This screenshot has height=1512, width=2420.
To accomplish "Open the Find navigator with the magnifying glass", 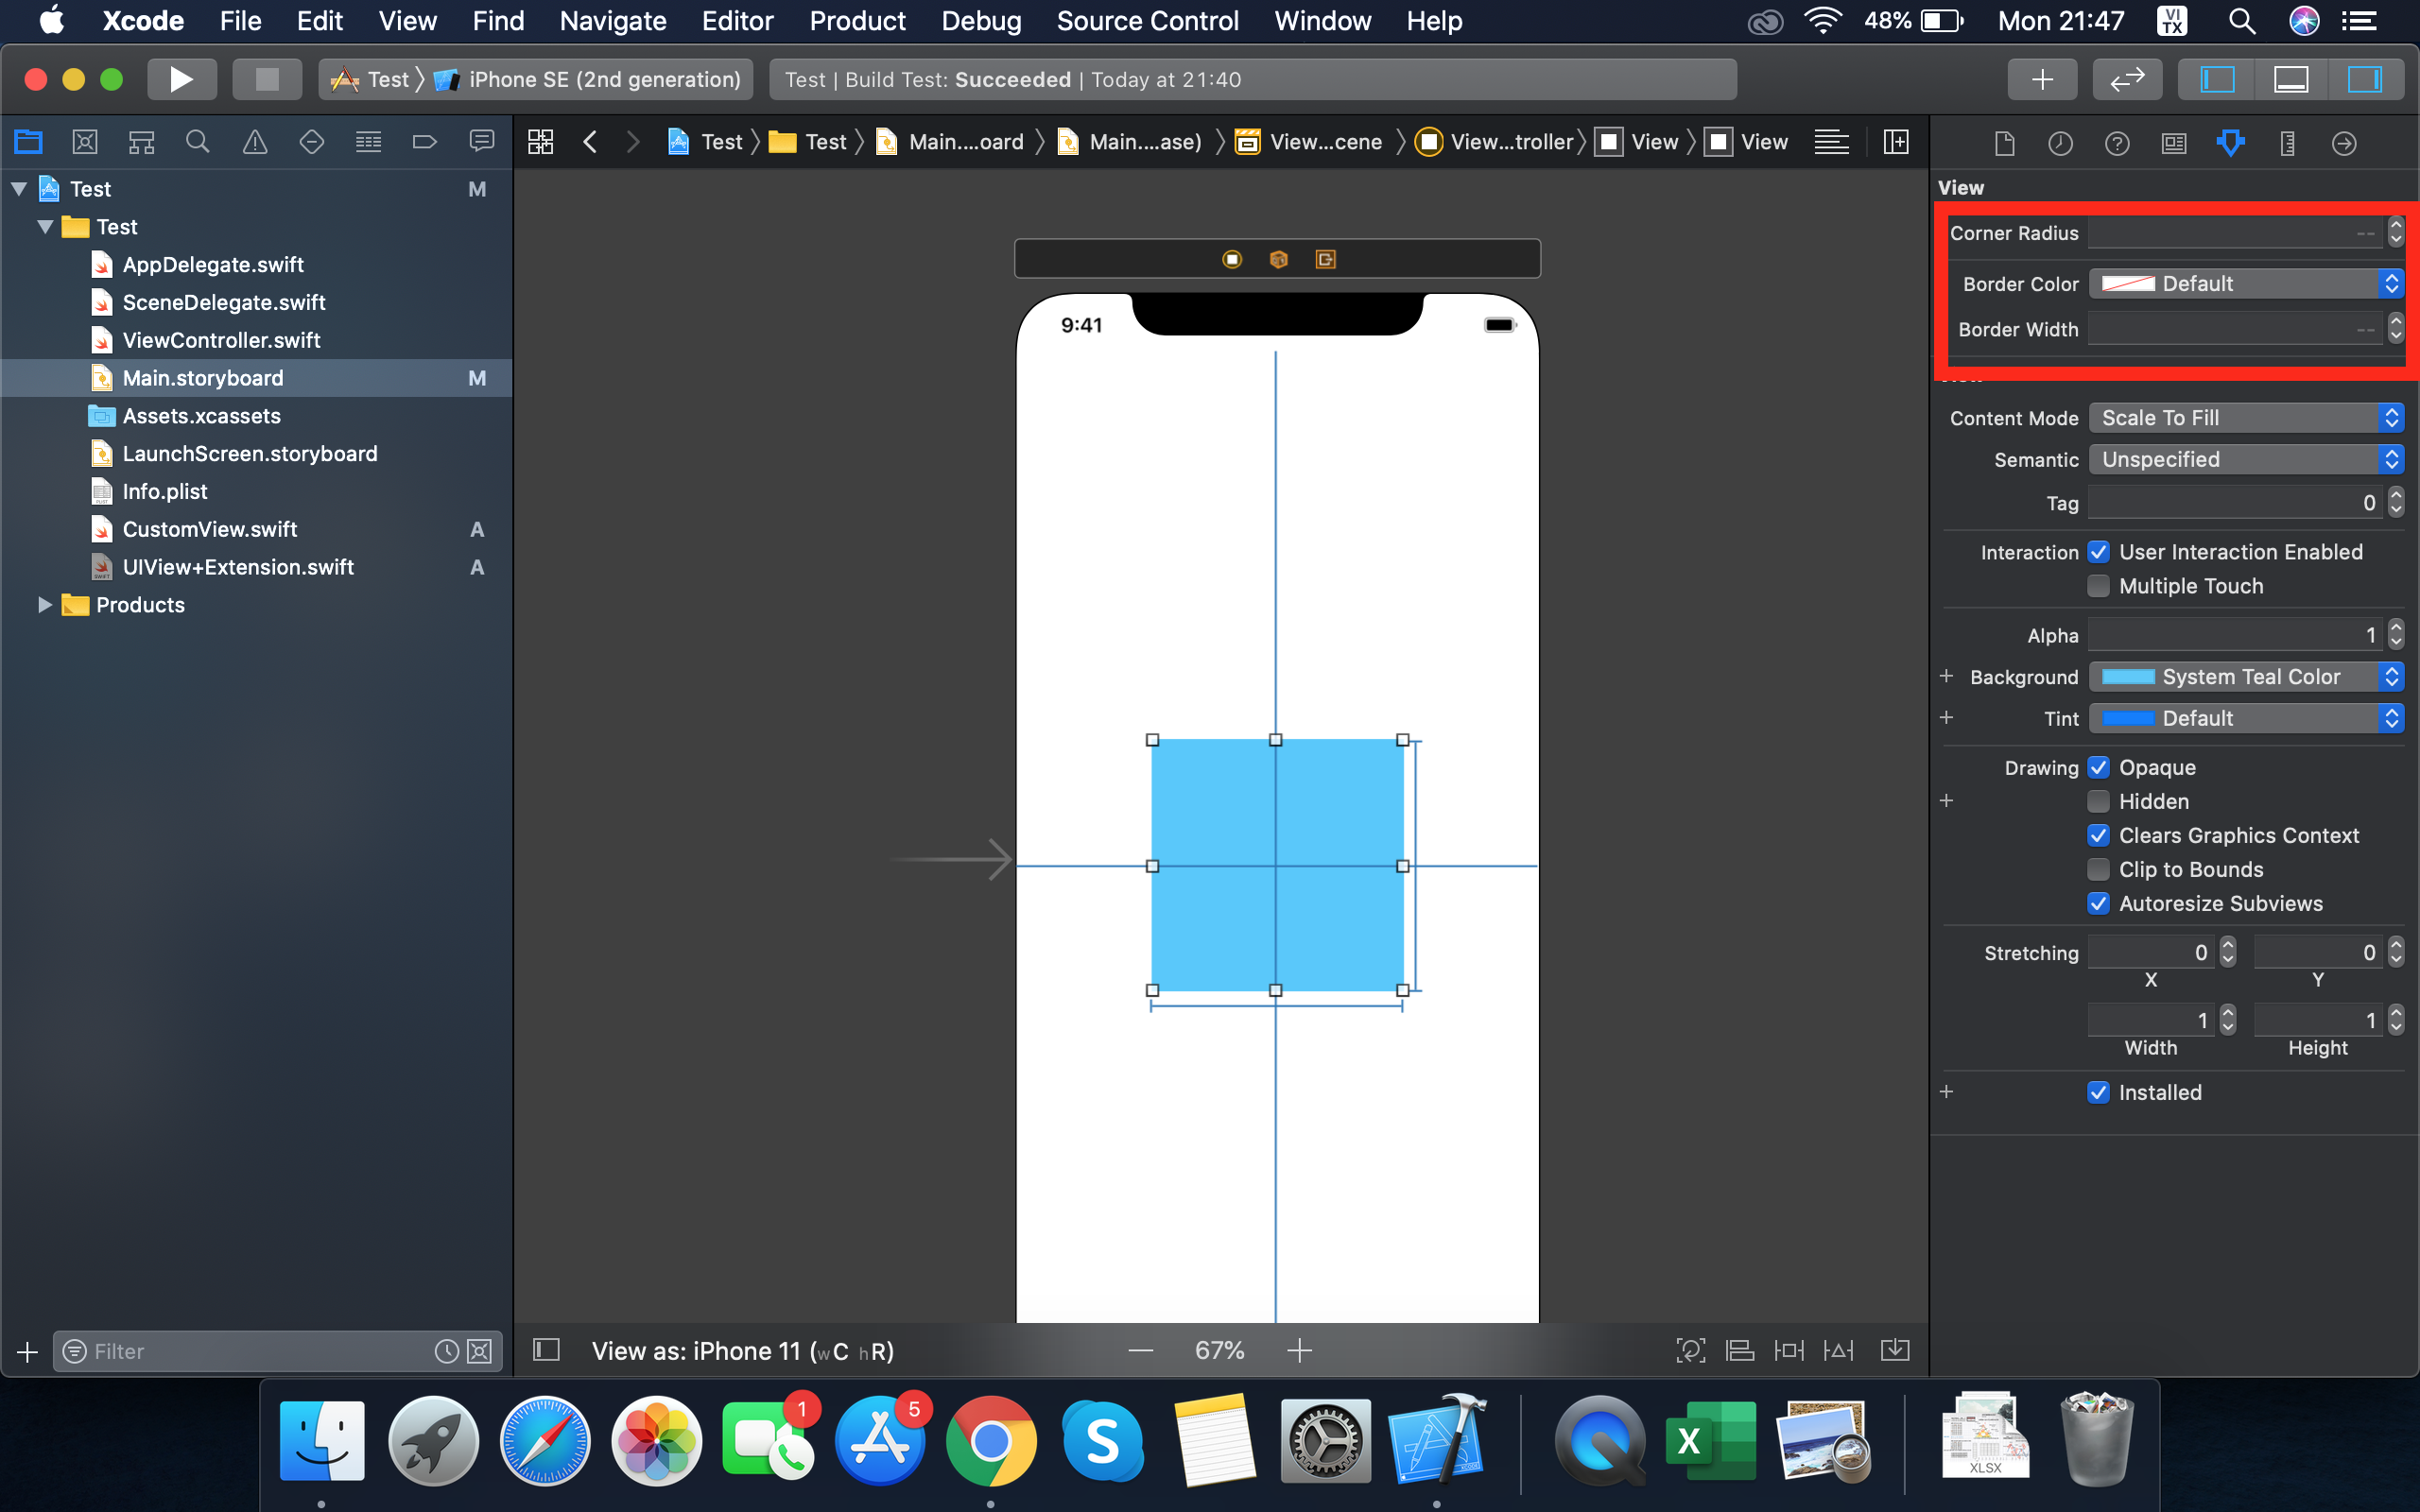I will coord(198,141).
